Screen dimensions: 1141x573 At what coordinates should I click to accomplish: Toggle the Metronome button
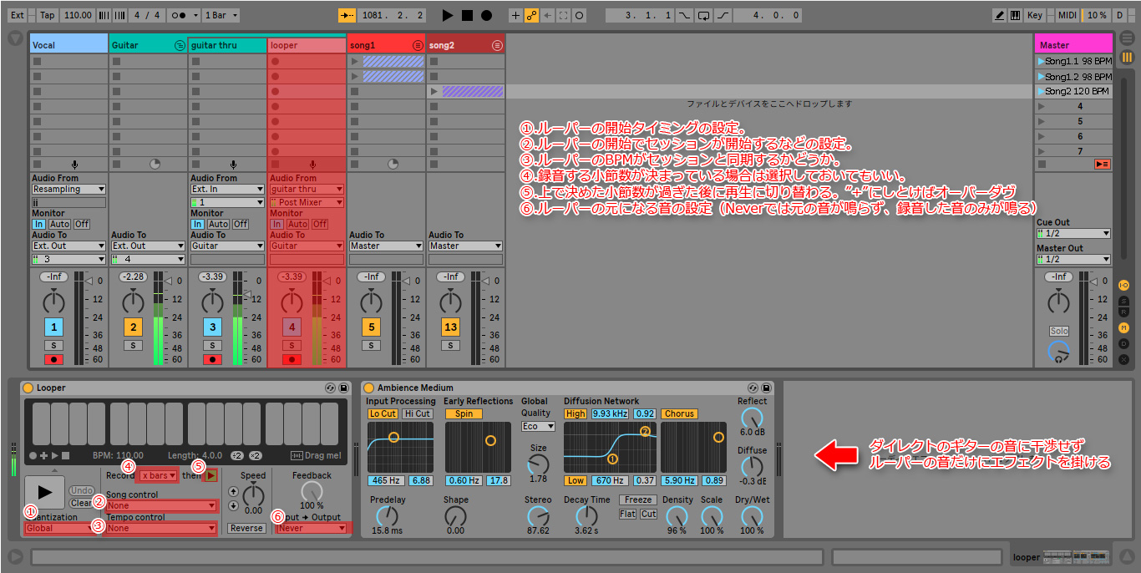[177, 15]
